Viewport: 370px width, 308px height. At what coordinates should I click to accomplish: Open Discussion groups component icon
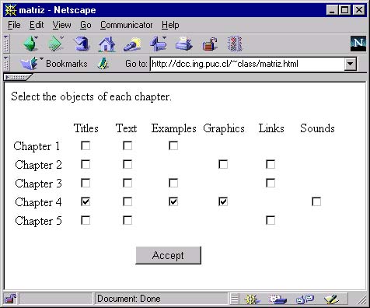pyautogui.click(x=305, y=299)
